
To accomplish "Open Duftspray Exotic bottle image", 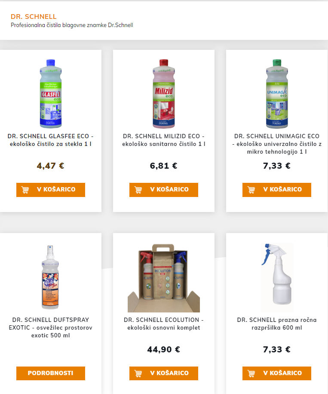I will (x=50, y=277).
